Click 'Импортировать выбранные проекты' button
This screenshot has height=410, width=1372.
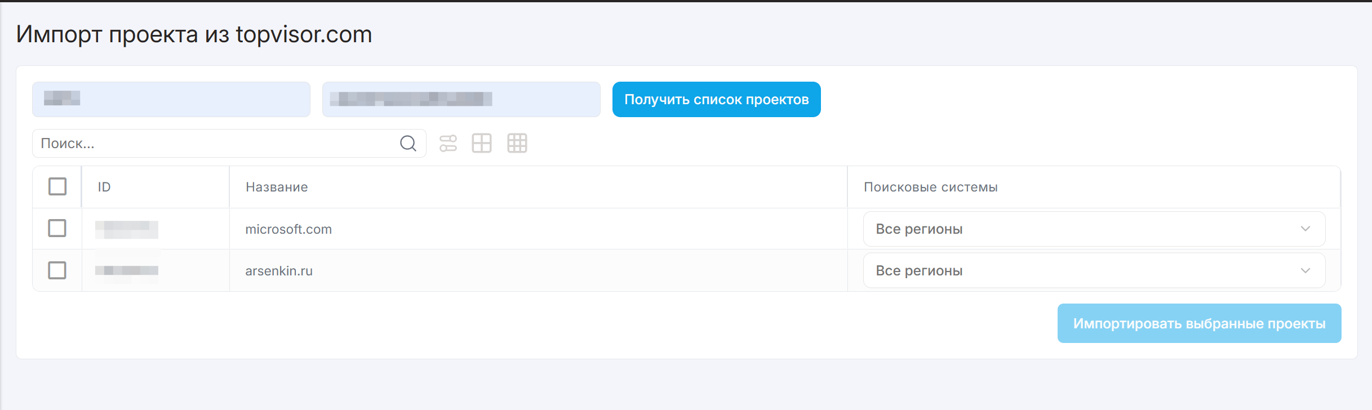coord(1198,323)
